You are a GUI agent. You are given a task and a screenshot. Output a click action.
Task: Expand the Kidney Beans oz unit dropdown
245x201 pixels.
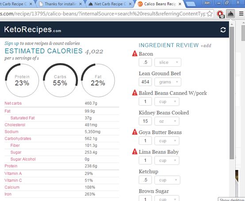tap(167, 121)
